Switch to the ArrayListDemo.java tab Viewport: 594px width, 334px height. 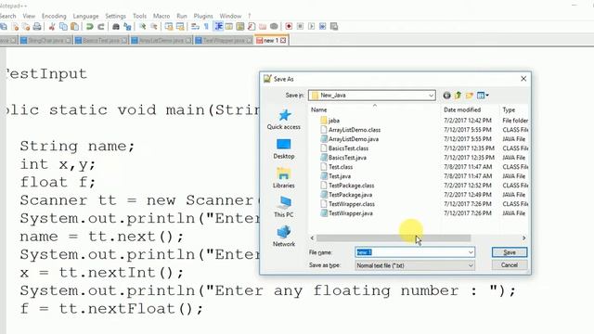(161, 40)
